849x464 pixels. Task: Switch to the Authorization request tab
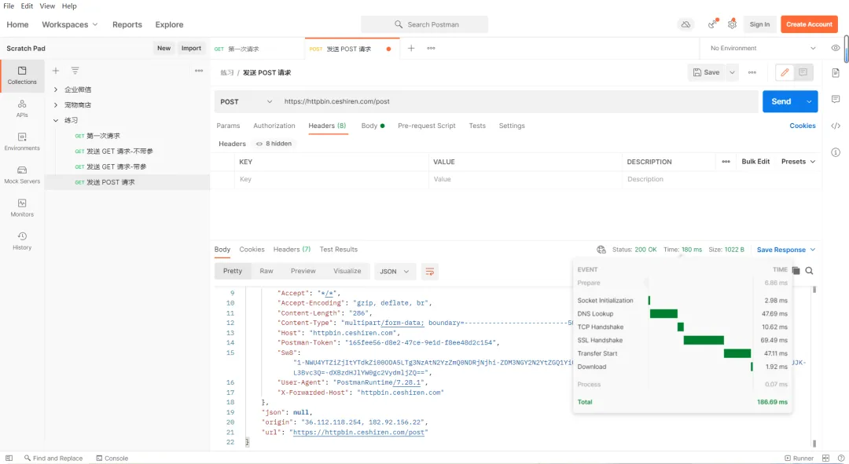click(274, 126)
